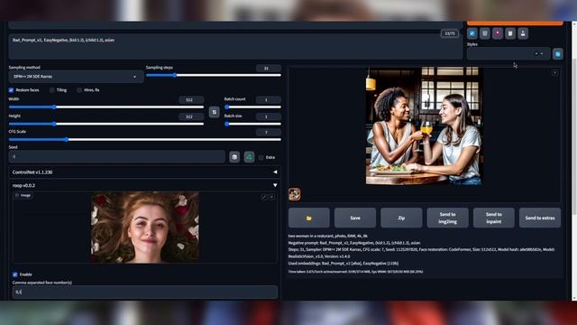This screenshot has height=325, width=577.
Task: Expand the ControlNet v1.1.230 section
Action: (x=144, y=172)
